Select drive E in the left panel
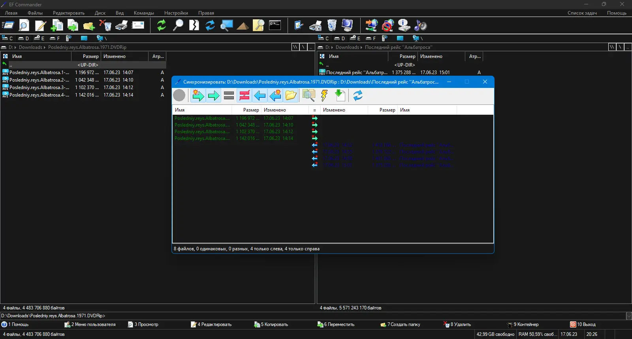Viewport: 632px width, 339px height. click(39, 38)
